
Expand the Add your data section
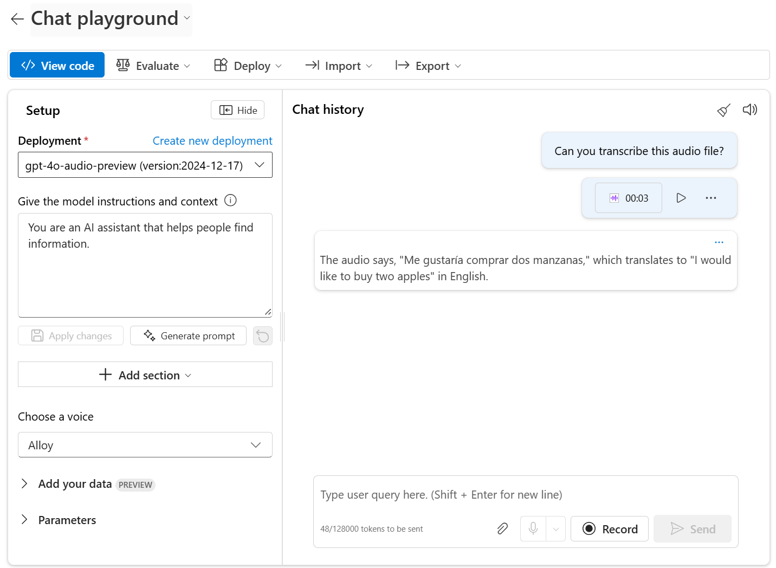pos(24,484)
